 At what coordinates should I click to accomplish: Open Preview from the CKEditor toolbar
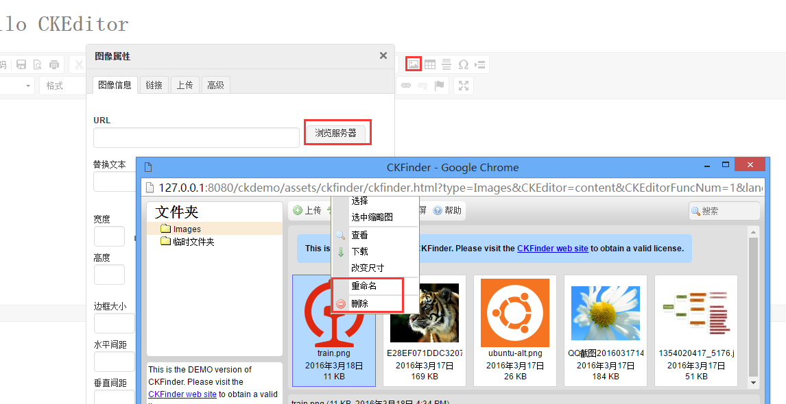click(x=38, y=64)
